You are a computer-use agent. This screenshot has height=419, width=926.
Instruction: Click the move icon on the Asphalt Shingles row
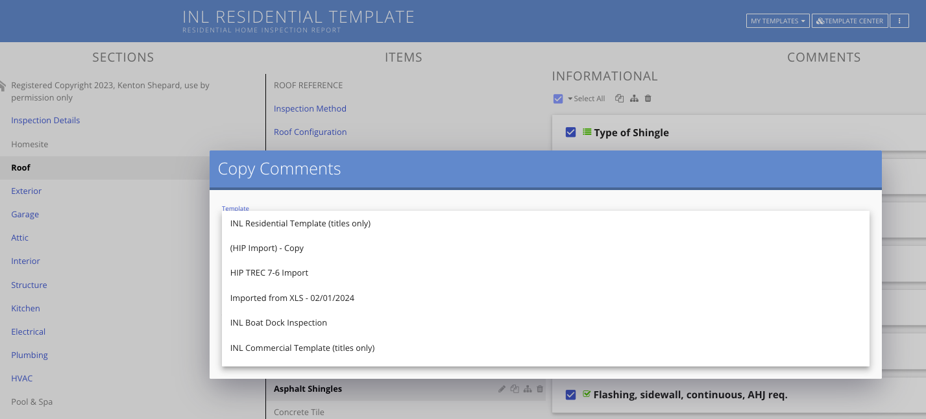528,389
